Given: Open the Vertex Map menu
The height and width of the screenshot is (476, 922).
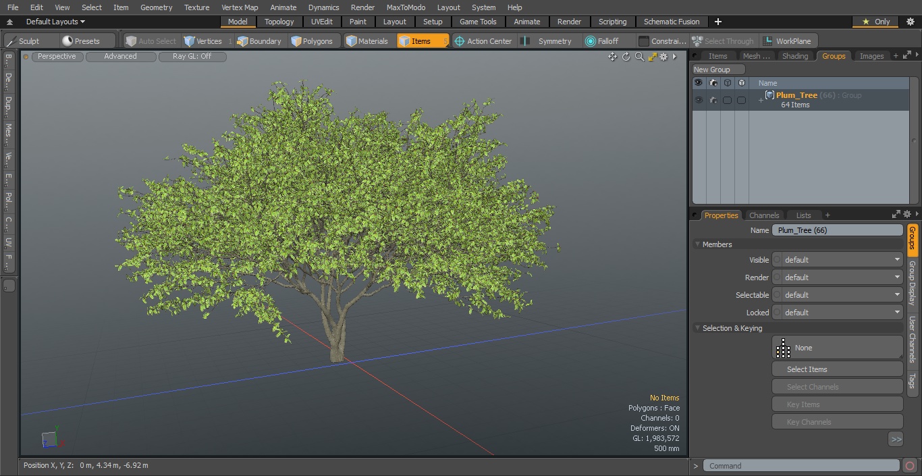Looking at the screenshot, I should point(240,7).
